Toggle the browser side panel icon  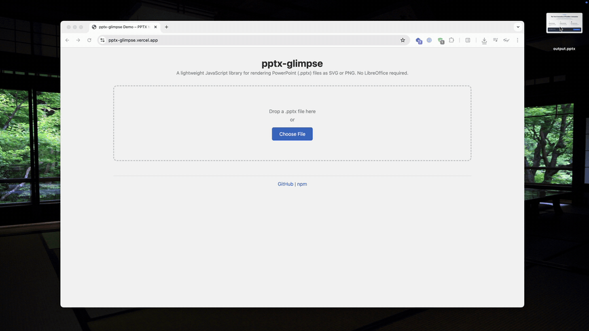[468, 40]
